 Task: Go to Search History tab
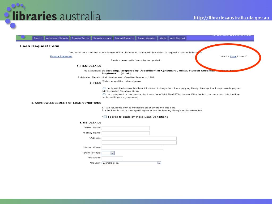coord(102,38)
